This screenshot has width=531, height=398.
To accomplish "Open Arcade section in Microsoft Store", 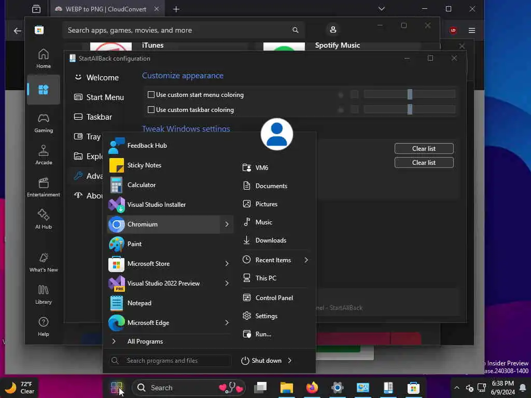I will [44, 155].
